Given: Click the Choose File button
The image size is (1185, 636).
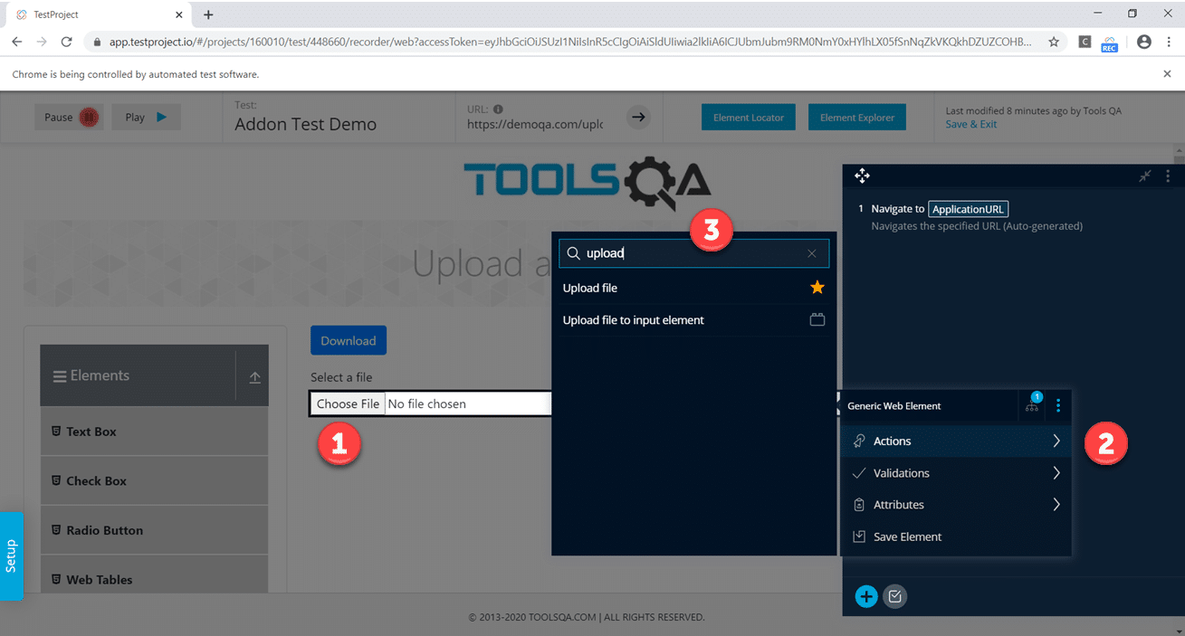Looking at the screenshot, I should click(x=348, y=403).
